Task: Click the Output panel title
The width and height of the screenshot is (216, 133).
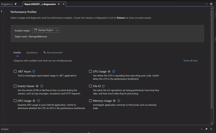Action: coord(5,129)
